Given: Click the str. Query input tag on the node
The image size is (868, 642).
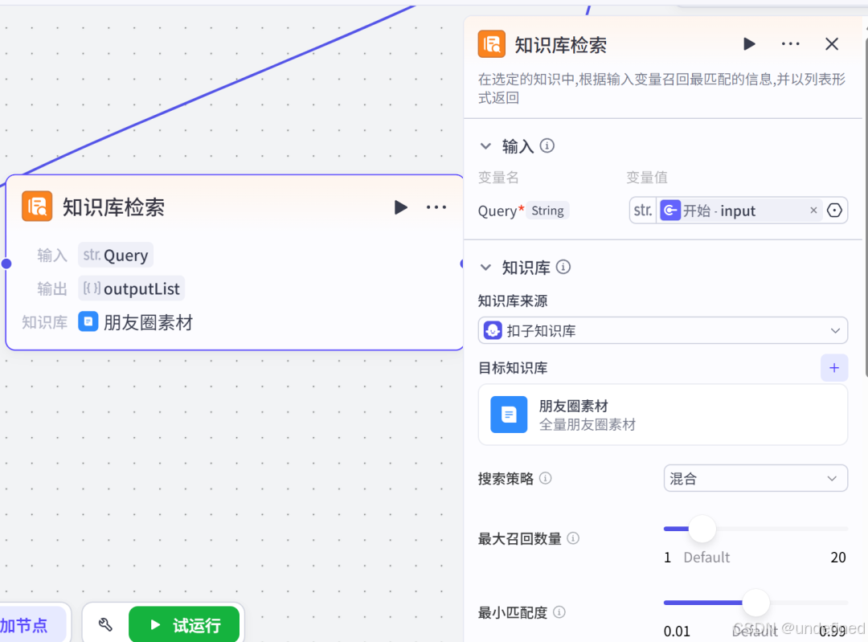Looking at the screenshot, I should (x=115, y=256).
